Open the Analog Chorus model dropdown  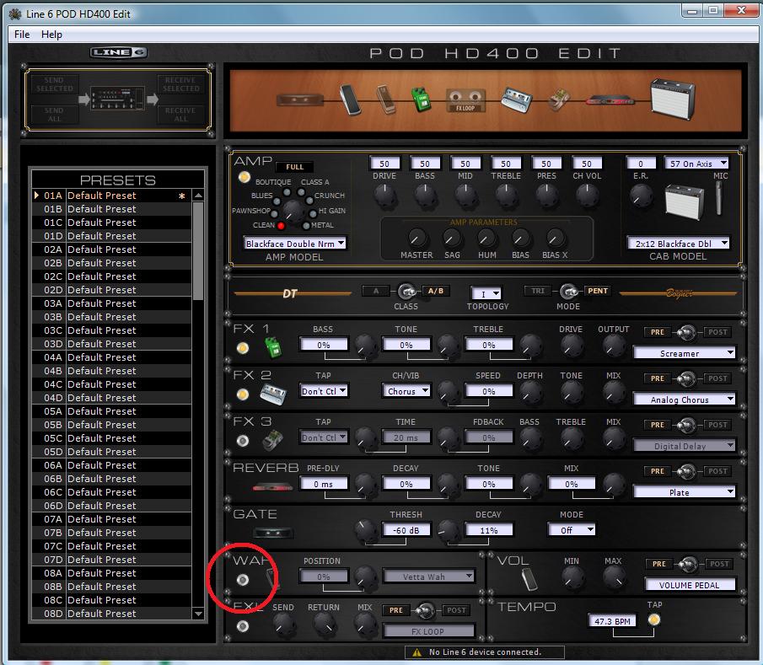(684, 400)
